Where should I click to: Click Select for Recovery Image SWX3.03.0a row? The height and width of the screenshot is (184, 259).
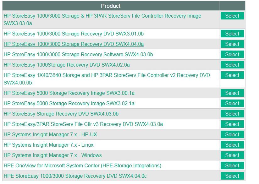[x=232, y=16]
